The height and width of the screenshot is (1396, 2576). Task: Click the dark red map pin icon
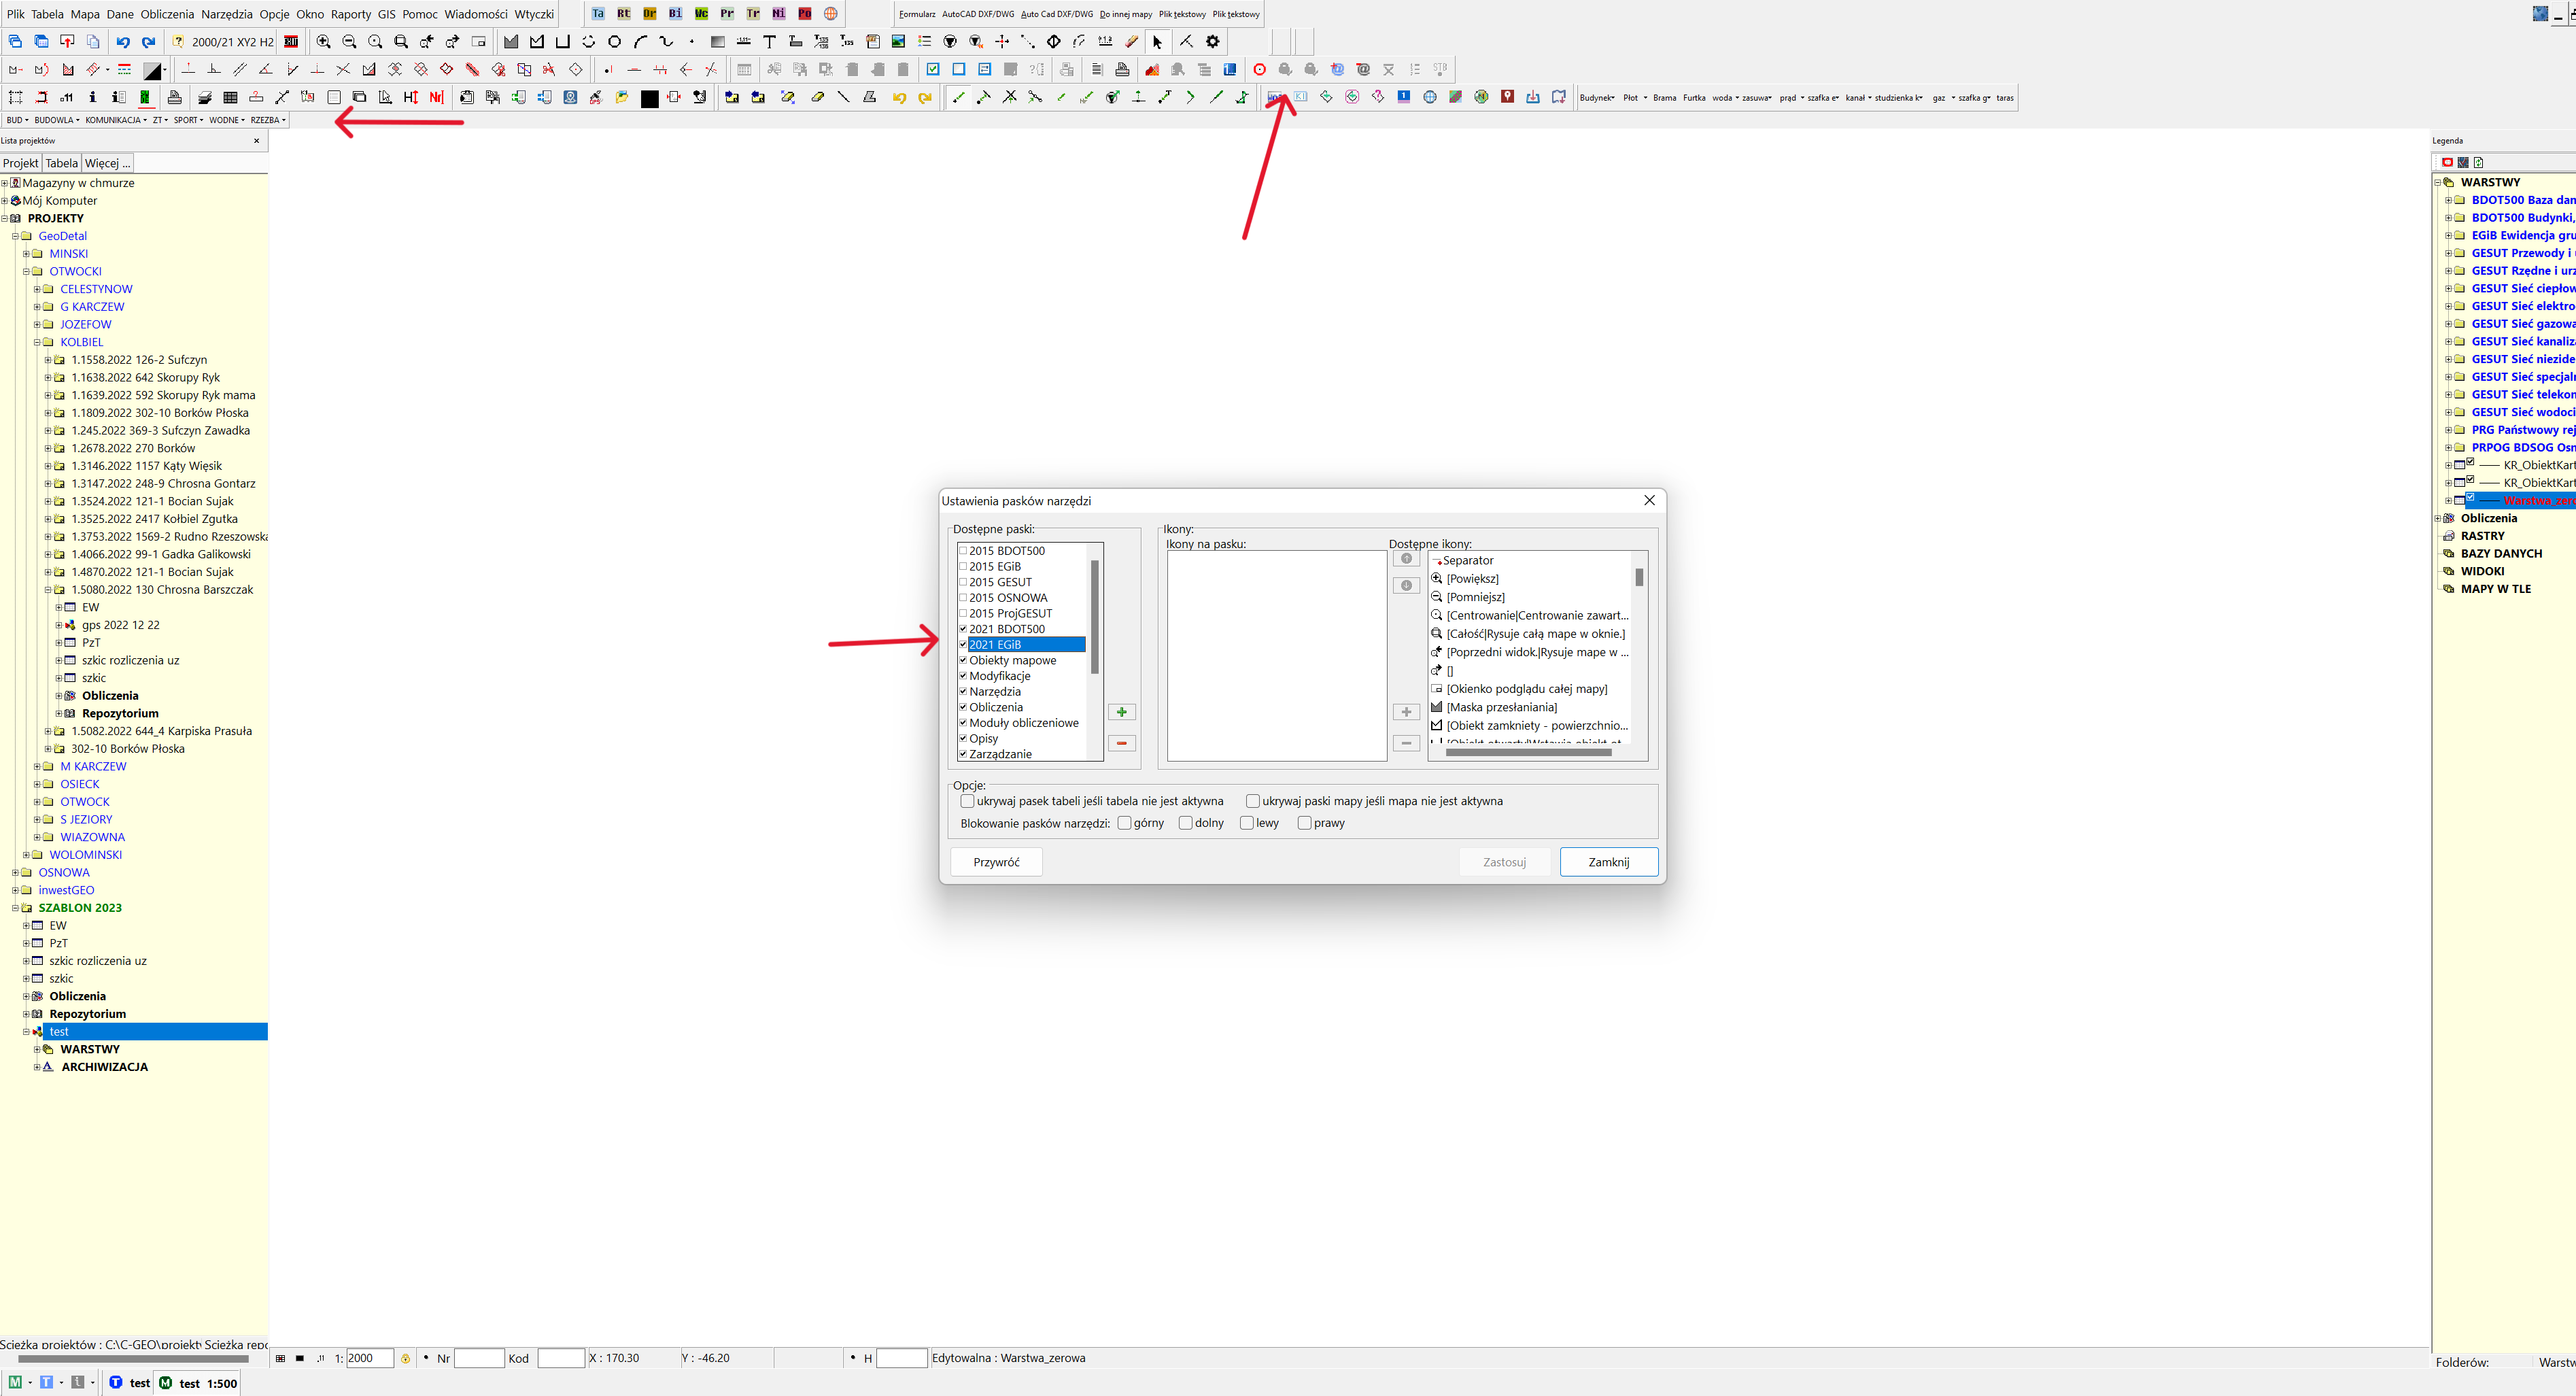(x=1507, y=97)
